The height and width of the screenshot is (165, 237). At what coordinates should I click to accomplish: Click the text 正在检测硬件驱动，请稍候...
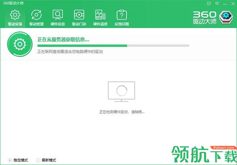(122, 112)
